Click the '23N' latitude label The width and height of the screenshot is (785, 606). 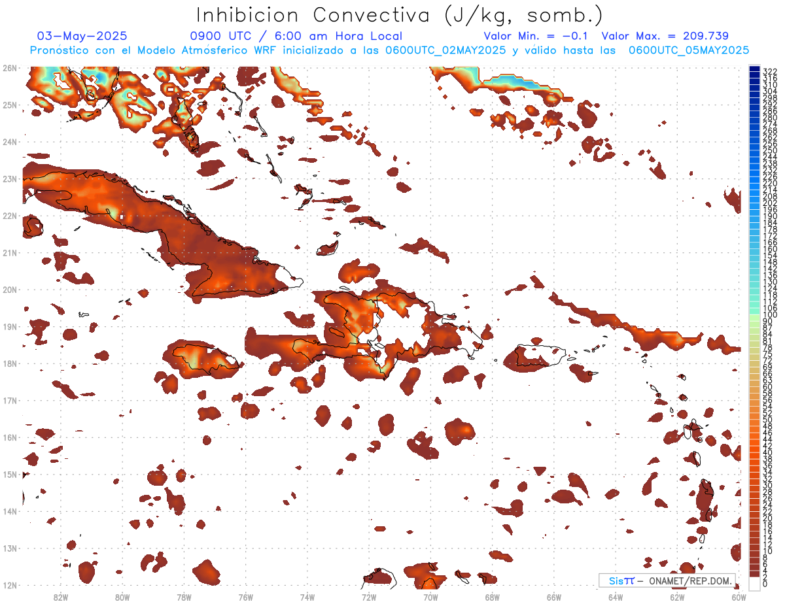point(9,178)
